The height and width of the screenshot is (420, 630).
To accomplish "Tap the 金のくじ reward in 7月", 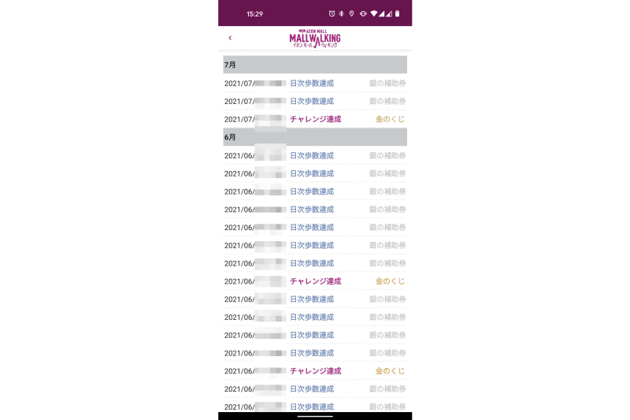I will pos(391,119).
